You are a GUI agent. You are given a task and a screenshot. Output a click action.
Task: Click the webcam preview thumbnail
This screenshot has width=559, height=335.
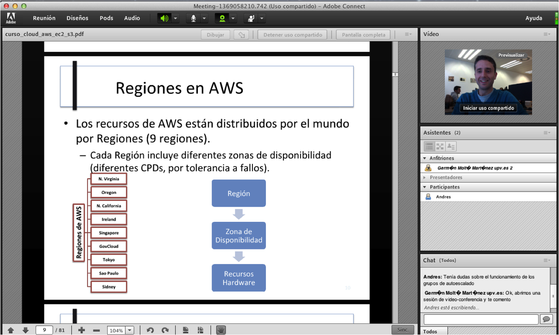pyautogui.click(x=488, y=82)
